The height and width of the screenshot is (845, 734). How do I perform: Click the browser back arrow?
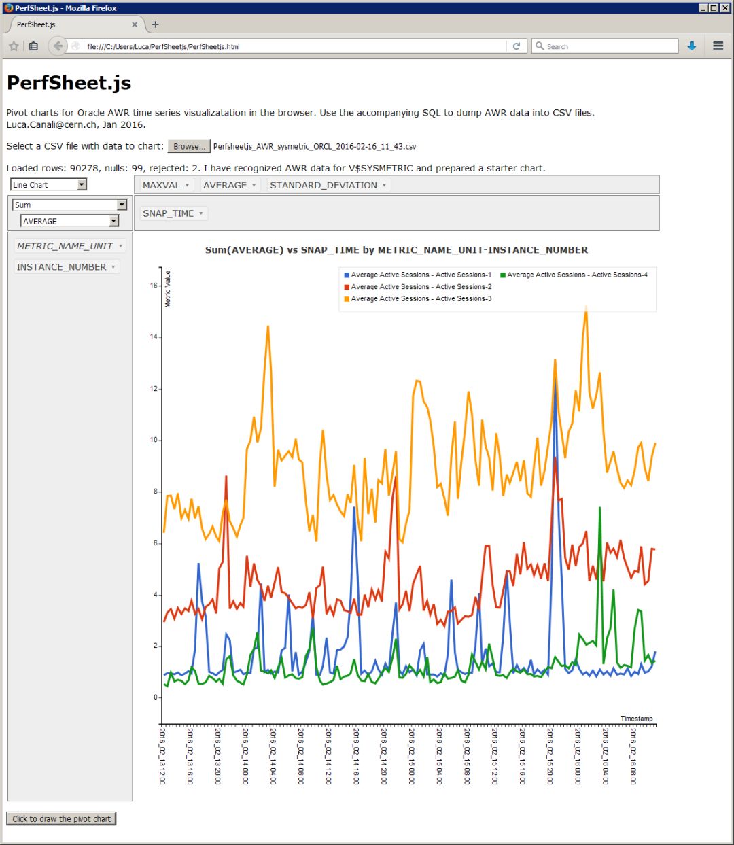[58, 46]
